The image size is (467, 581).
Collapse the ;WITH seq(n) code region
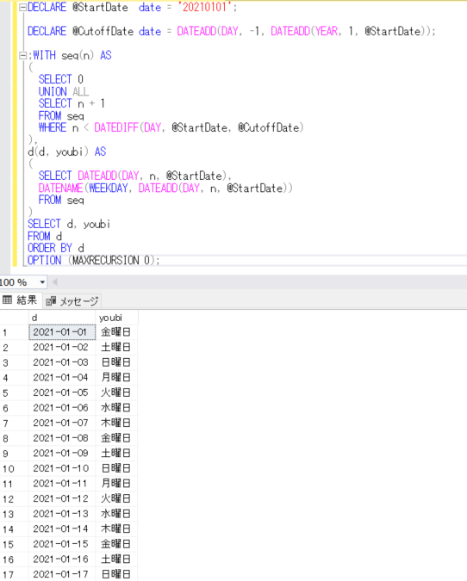[22, 56]
